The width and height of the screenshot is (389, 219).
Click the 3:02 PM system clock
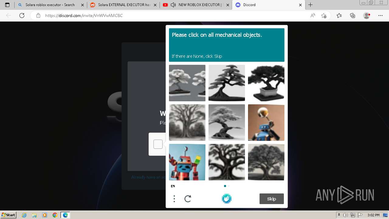point(373,215)
